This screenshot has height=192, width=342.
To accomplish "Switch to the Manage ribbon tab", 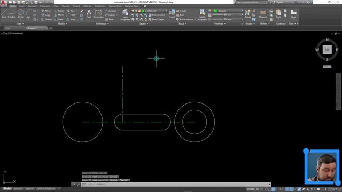I will [66, 6].
